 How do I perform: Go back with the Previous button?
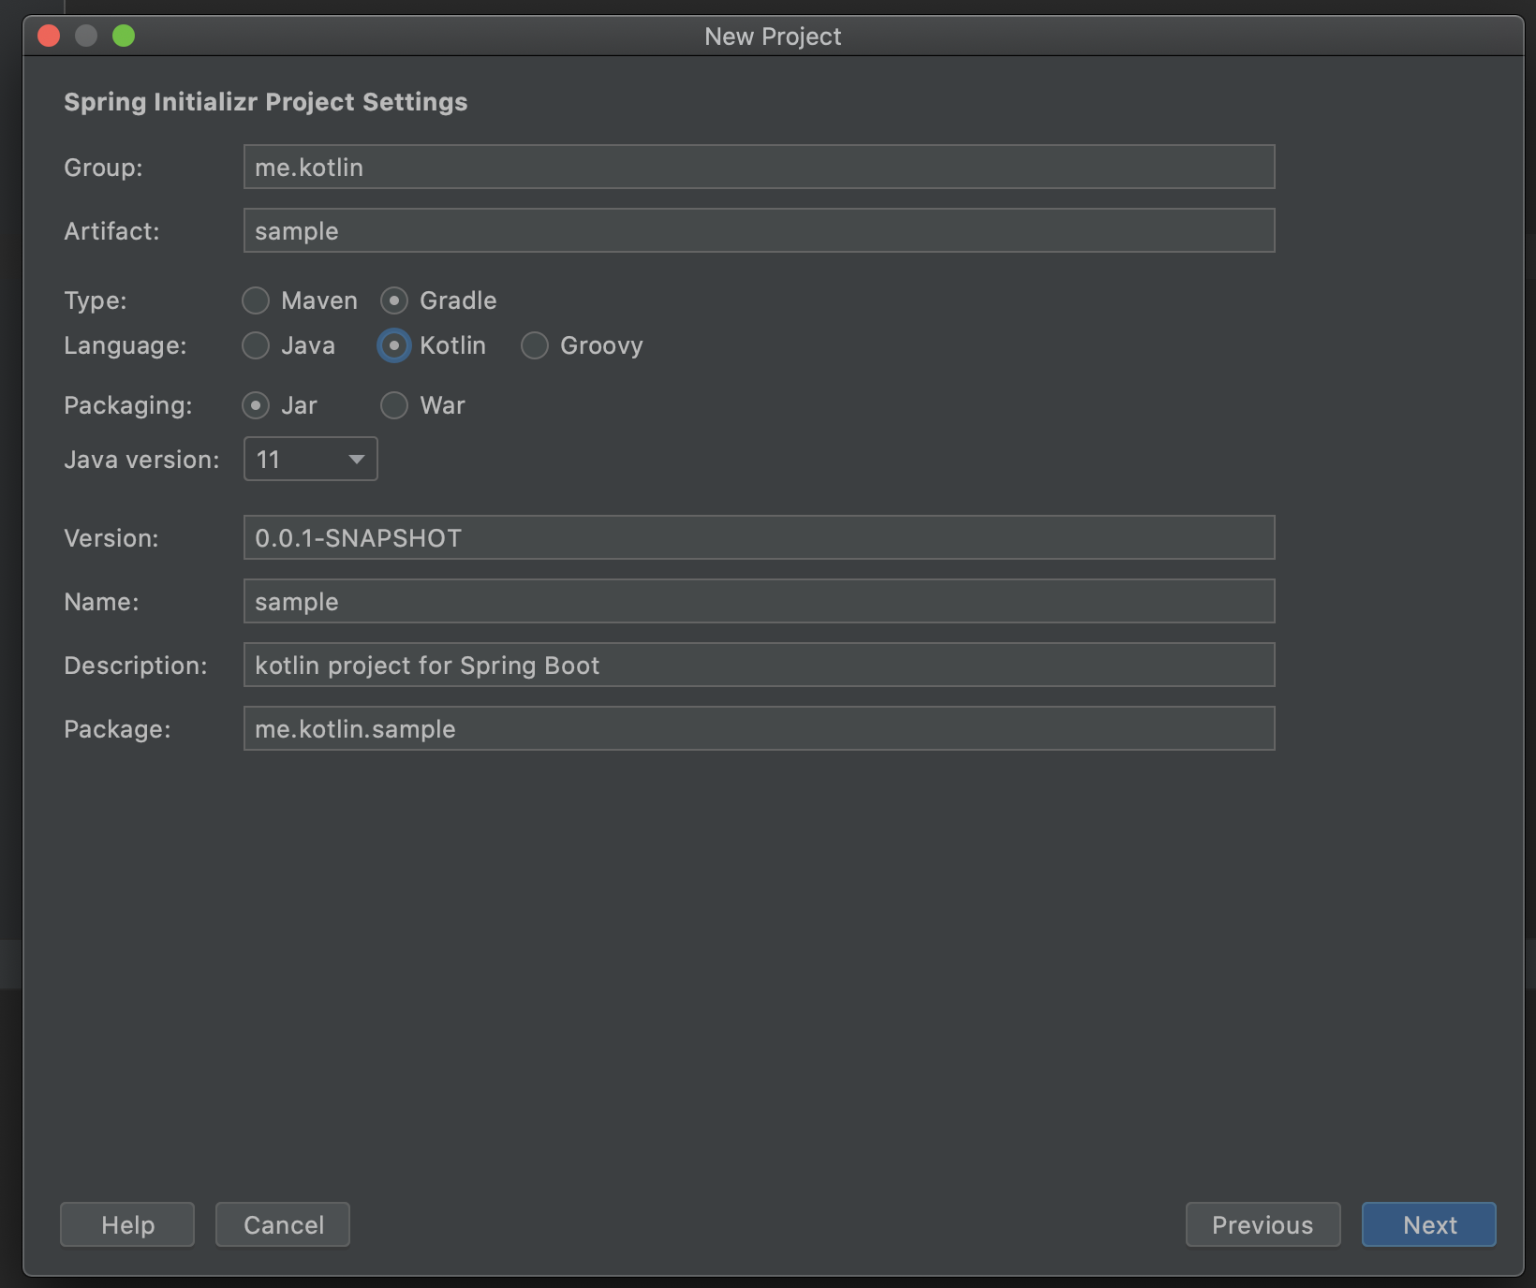point(1263,1224)
